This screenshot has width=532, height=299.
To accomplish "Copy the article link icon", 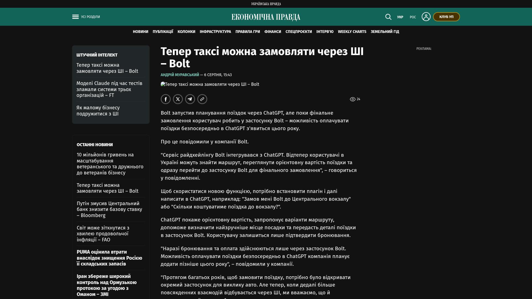I will [x=202, y=99].
